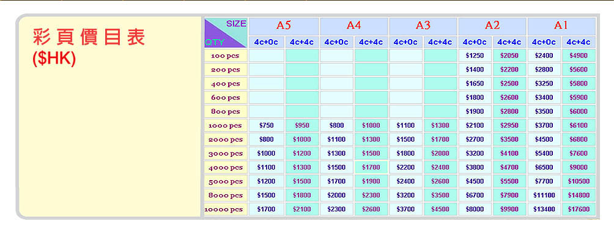Click the $1650 price for A2 400 pcs
Screen dimensions: 614x232
coord(475,83)
